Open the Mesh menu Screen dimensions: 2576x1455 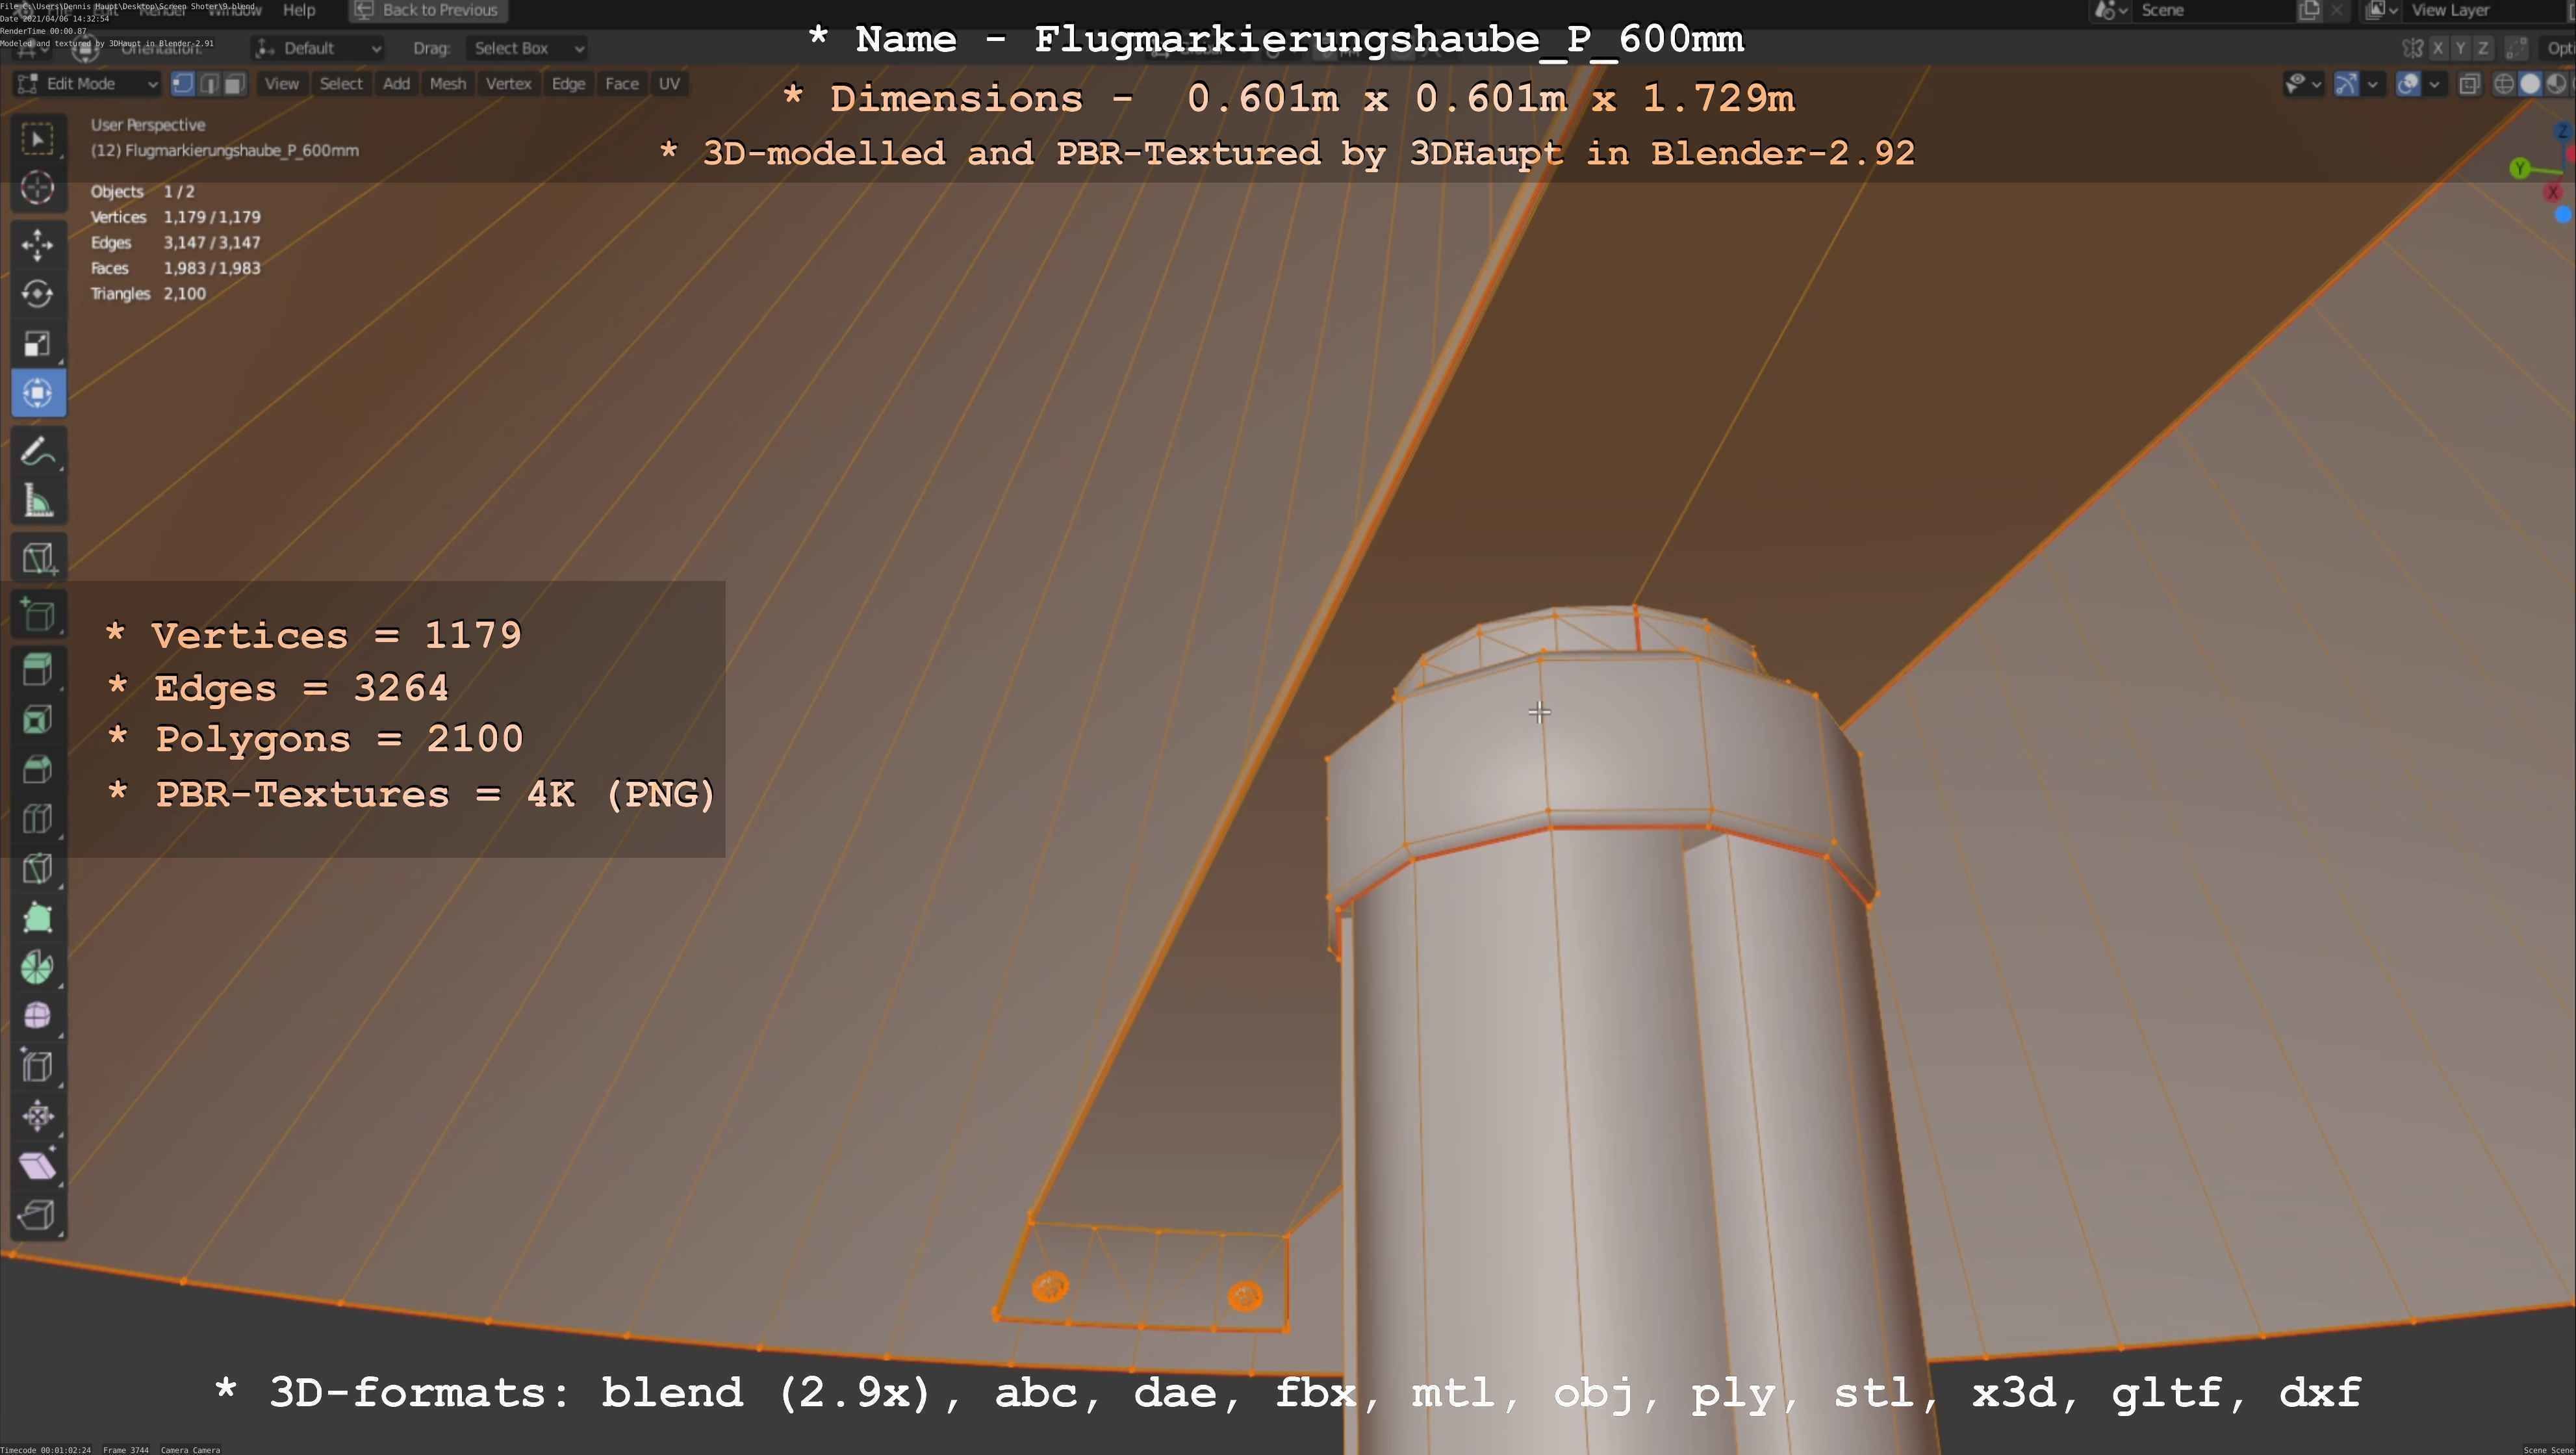448,84
